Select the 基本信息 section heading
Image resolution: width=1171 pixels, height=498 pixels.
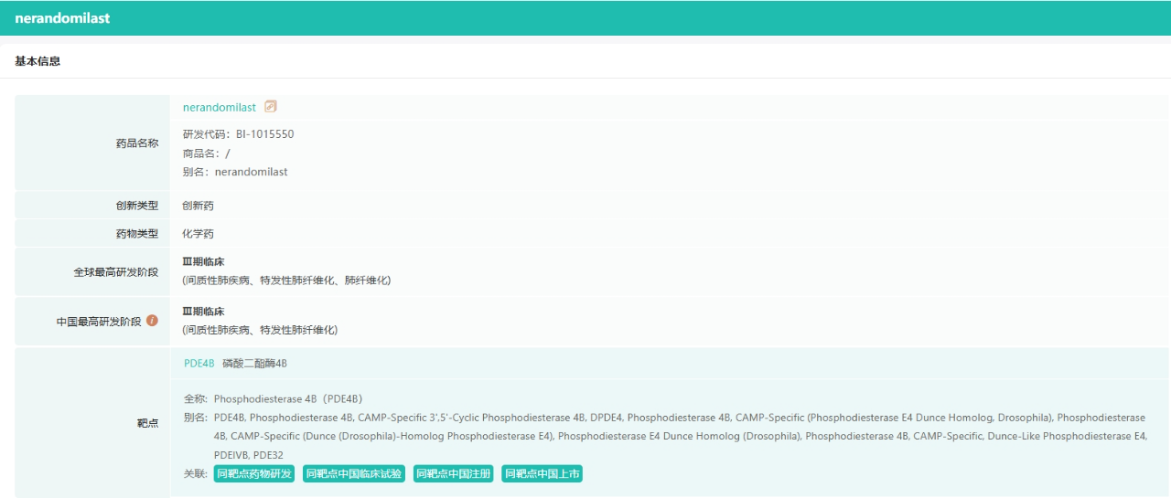pos(38,61)
